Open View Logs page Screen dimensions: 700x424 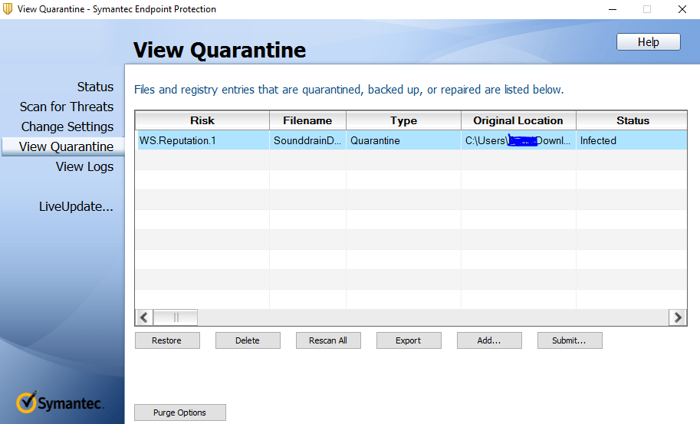tap(84, 166)
